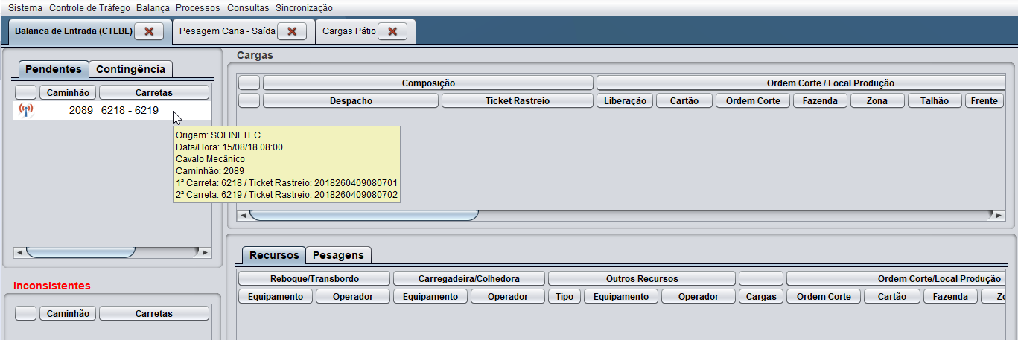Open the Controle de Tráfego menu
The image size is (1018, 340).
[x=89, y=8]
